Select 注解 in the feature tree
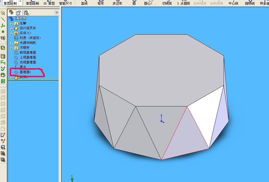Image resolution: width=269 pixels, height=182 pixels. pos(23,23)
